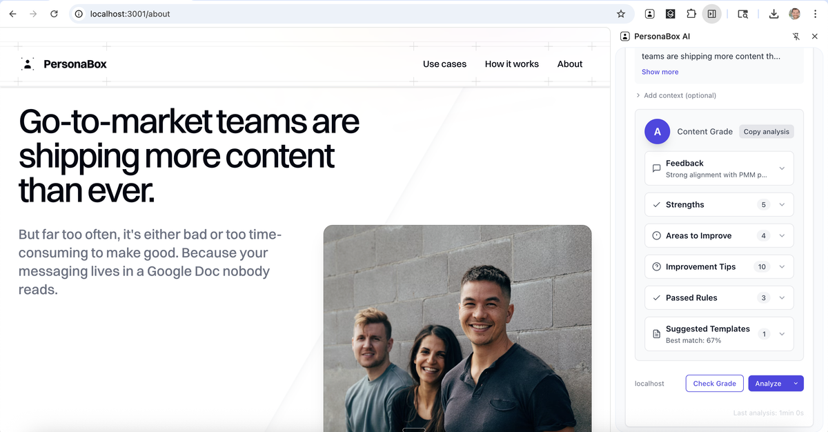Open the Chrome downloads icon
Viewport: 828px width, 432px height.
pyautogui.click(x=773, y=14)
